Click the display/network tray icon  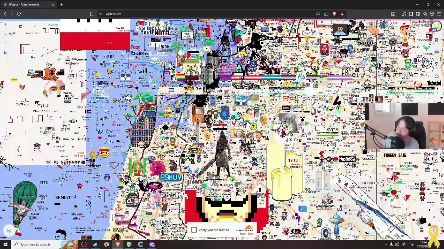tap(397, 245)
